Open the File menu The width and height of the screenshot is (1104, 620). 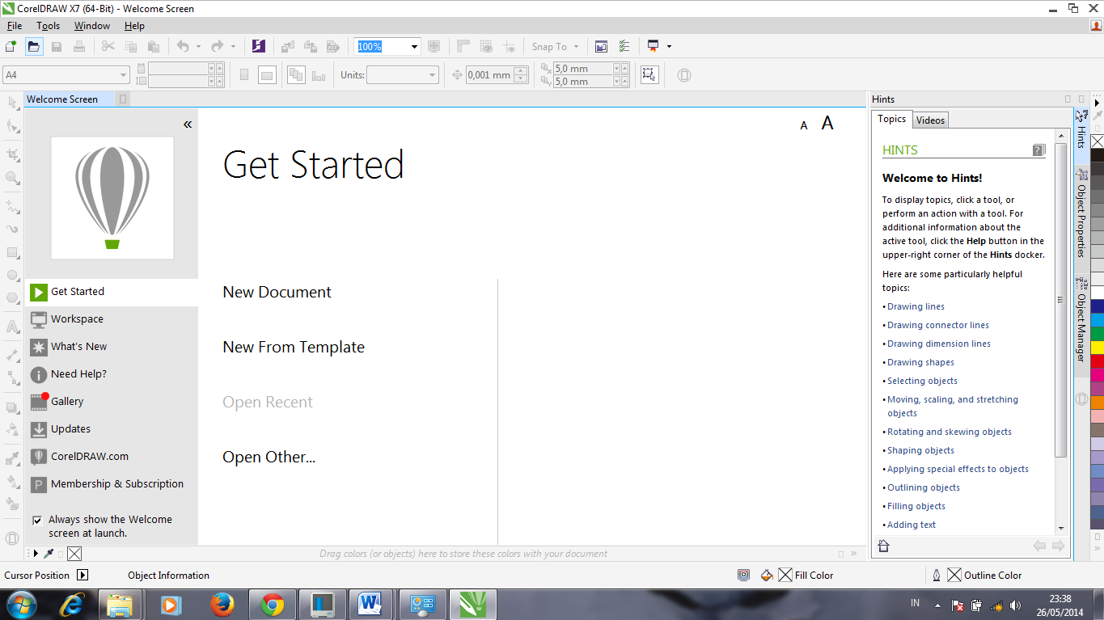pyautogui.click(x=15, y=26)
